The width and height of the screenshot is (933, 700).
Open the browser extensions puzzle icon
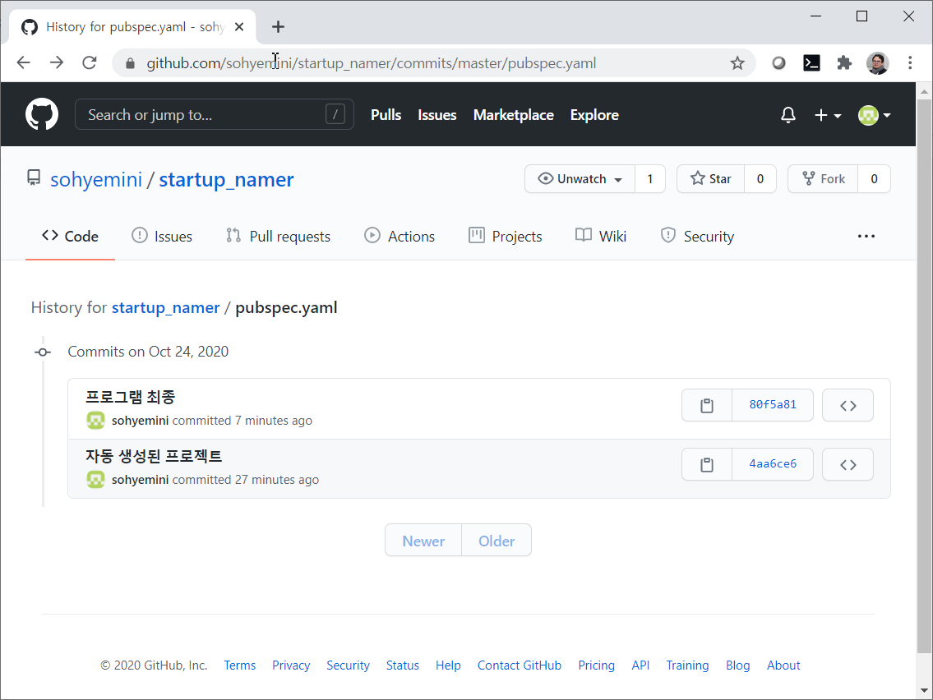click(x=844, y=62)
